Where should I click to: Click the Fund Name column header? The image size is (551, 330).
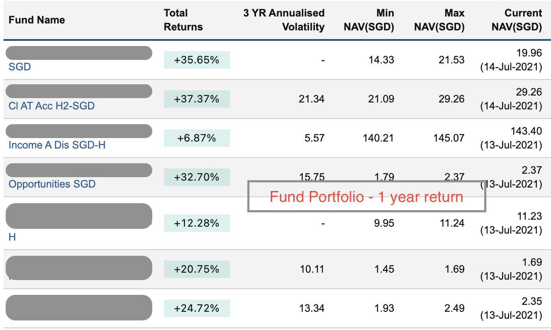37,20
